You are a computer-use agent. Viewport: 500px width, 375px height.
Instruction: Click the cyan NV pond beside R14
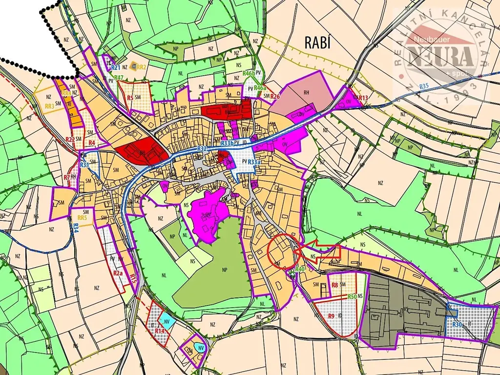[167, 322]
